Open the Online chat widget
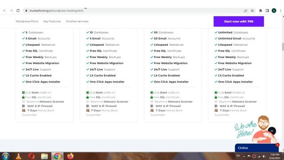The image size is (284, 160). point(256,148)
